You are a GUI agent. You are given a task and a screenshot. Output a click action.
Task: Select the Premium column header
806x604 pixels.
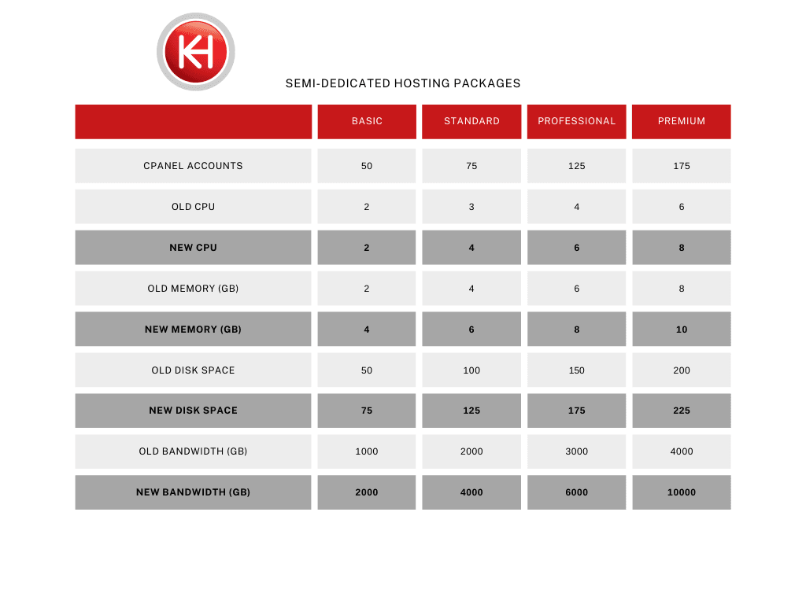click(682, 121)
